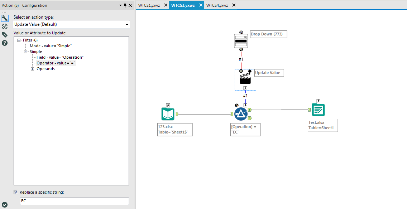This screenshot has width=407, height=209.
Task: Uncheck Replace a specific string
Action: [x=16, y=192]
